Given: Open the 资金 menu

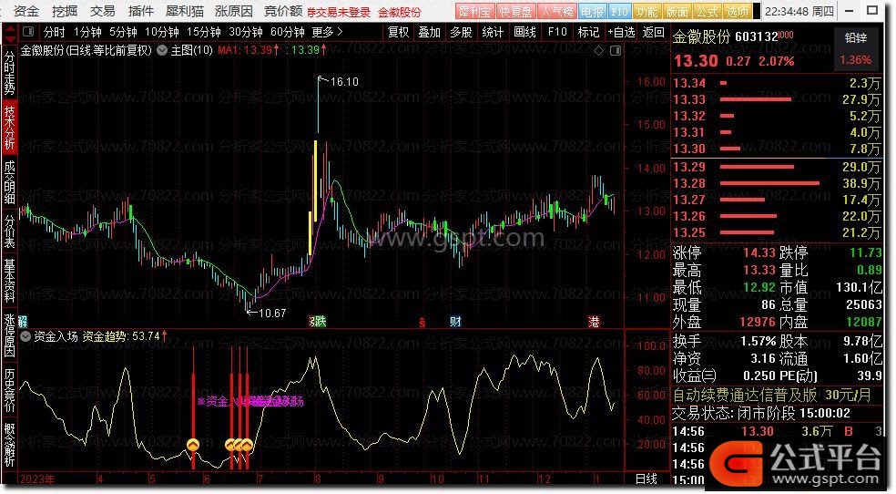Looking at the screenshot, I should tap(26, 12).
